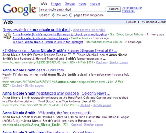
Task: Open Cached link for Wikipedia result
Action: (76, 125)
